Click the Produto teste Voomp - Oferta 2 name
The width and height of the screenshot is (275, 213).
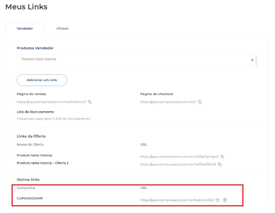(43, 163)
